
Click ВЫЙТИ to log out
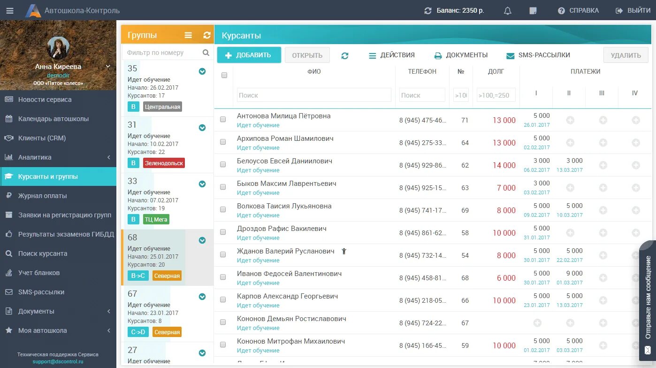tap(633, 10)
